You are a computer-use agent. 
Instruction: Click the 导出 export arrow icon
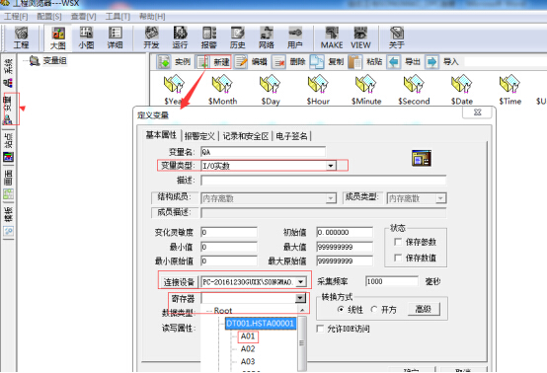(x=394, y=62)
